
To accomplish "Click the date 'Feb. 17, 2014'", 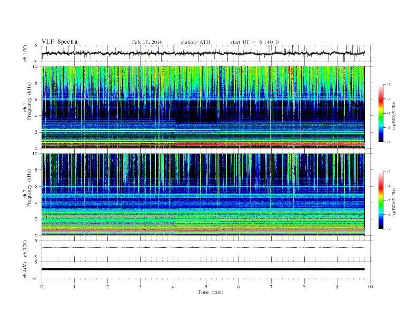I will (147, 42).
